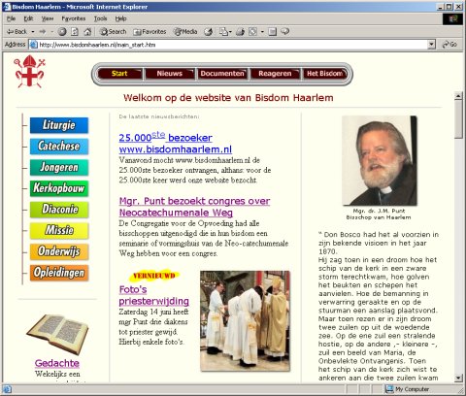Click the 'De laatste nieuwsberichten:' heading
This screenshot has height=396, width=466.
159,116
